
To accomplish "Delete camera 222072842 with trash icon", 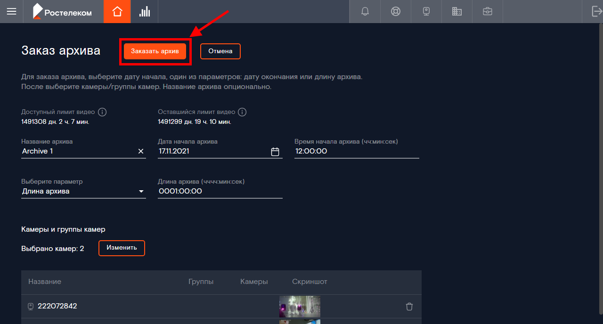I will click(x=409, y=307).
